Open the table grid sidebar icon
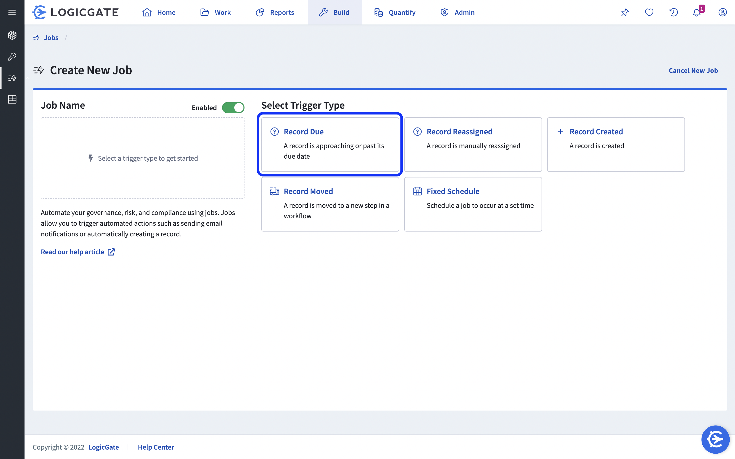Screen dimensions: 735x459 point(12,99)
